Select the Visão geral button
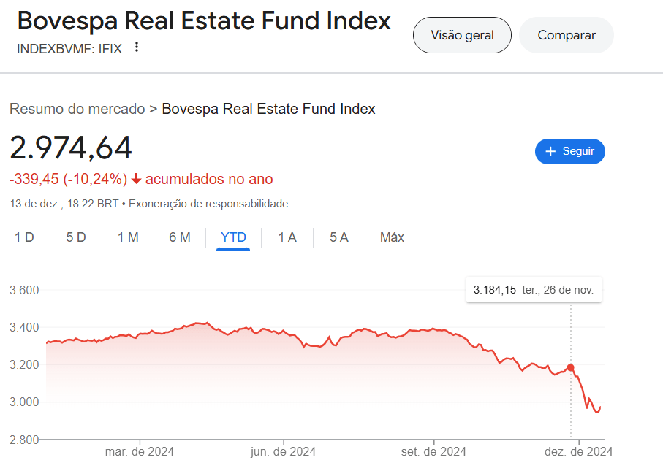663x471 pixels. tap(462, 35)
